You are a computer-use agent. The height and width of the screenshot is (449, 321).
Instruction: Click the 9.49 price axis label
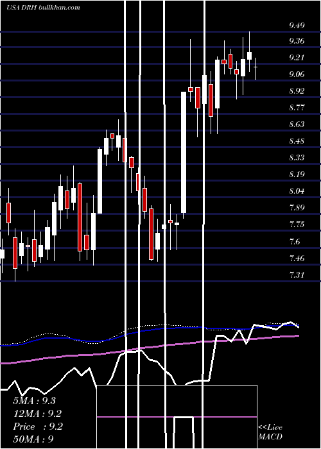(297, 26)
